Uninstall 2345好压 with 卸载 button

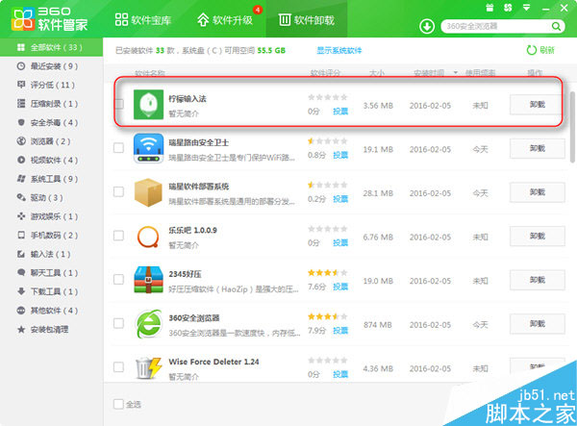point(538,280)
